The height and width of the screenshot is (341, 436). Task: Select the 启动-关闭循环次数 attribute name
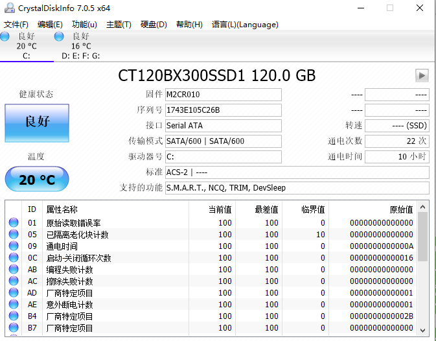click(78, 258)
